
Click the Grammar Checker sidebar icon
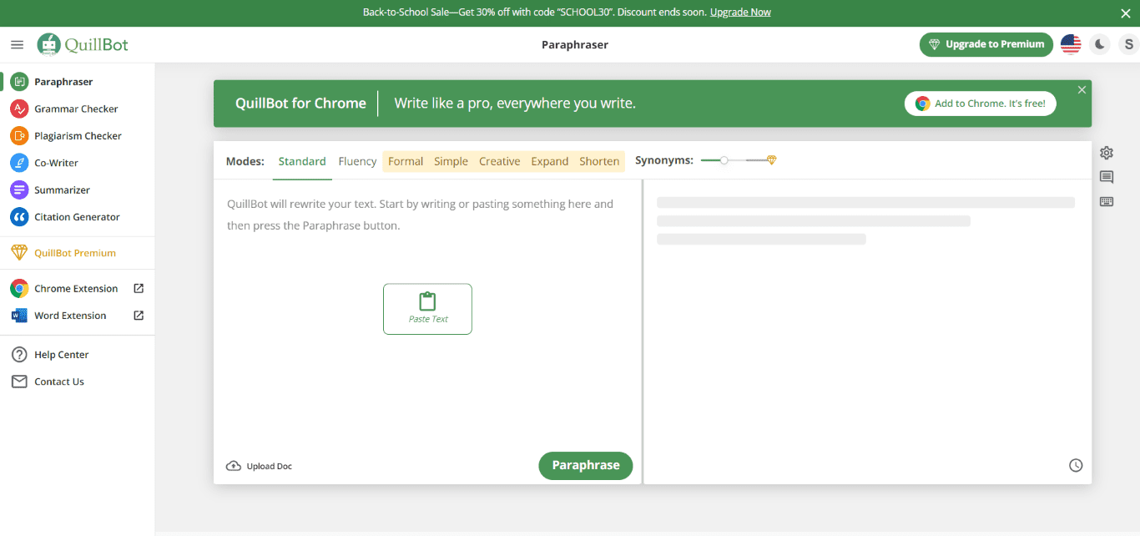(x=19, y=109)
